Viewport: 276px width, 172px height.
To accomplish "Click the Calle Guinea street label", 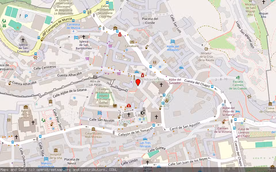I will [x=157, y=150].
